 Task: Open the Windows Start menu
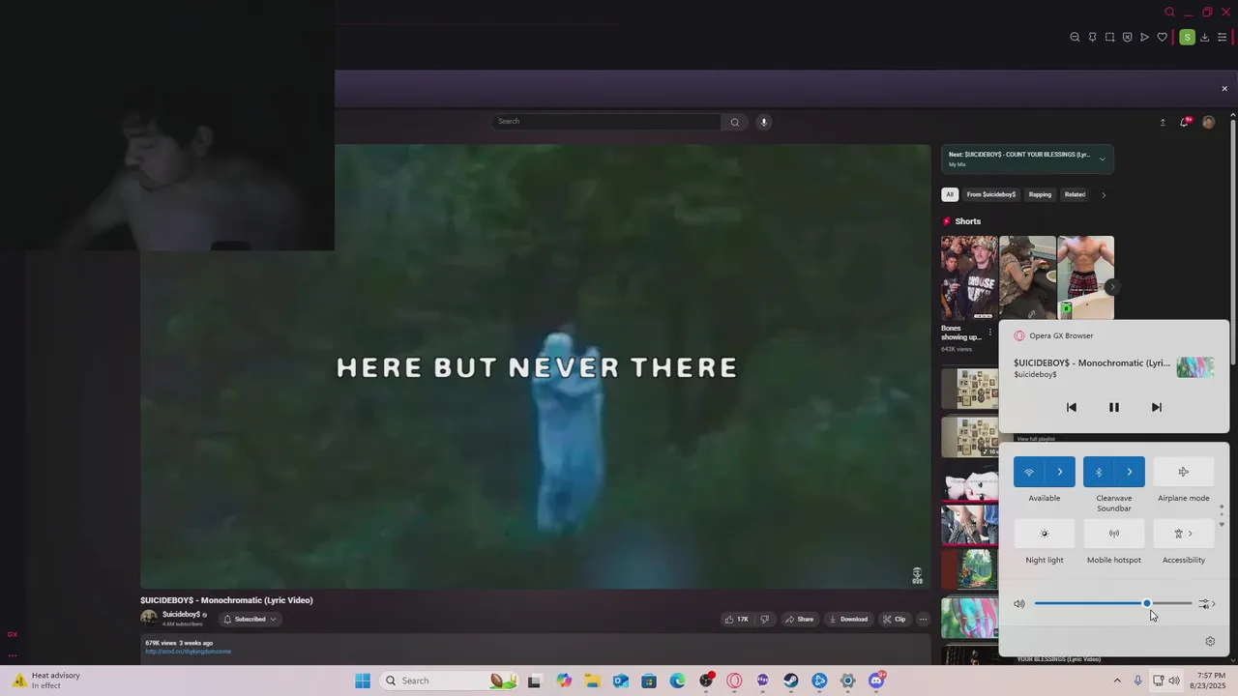point(363,681)
